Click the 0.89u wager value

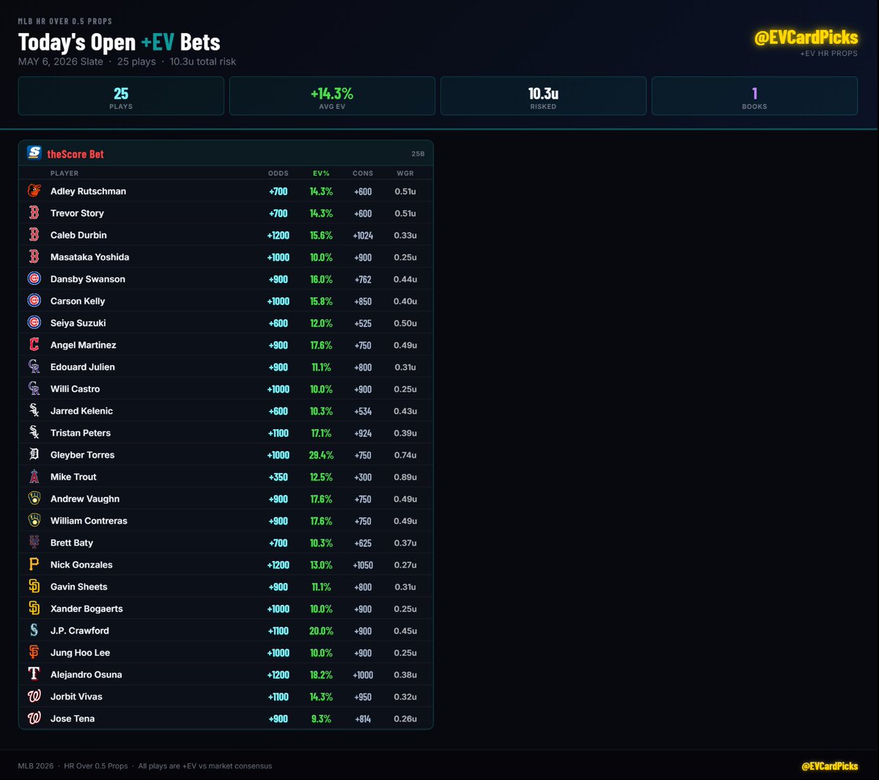click(x=405, y=477)
